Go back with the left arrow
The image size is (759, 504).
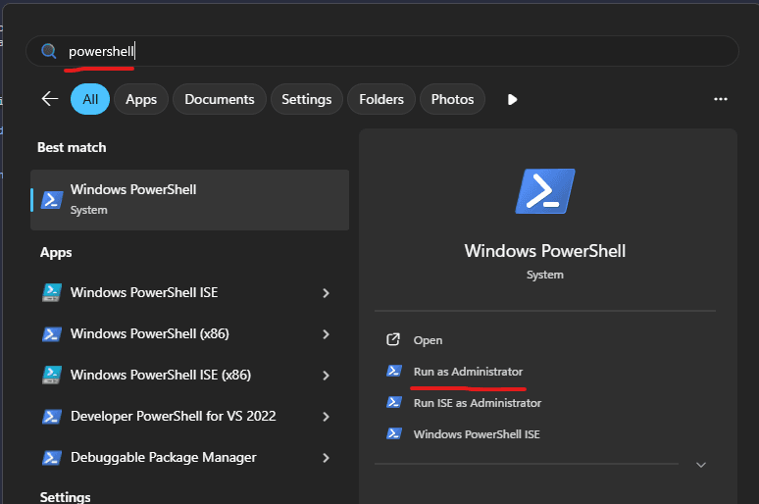[50, 99]
